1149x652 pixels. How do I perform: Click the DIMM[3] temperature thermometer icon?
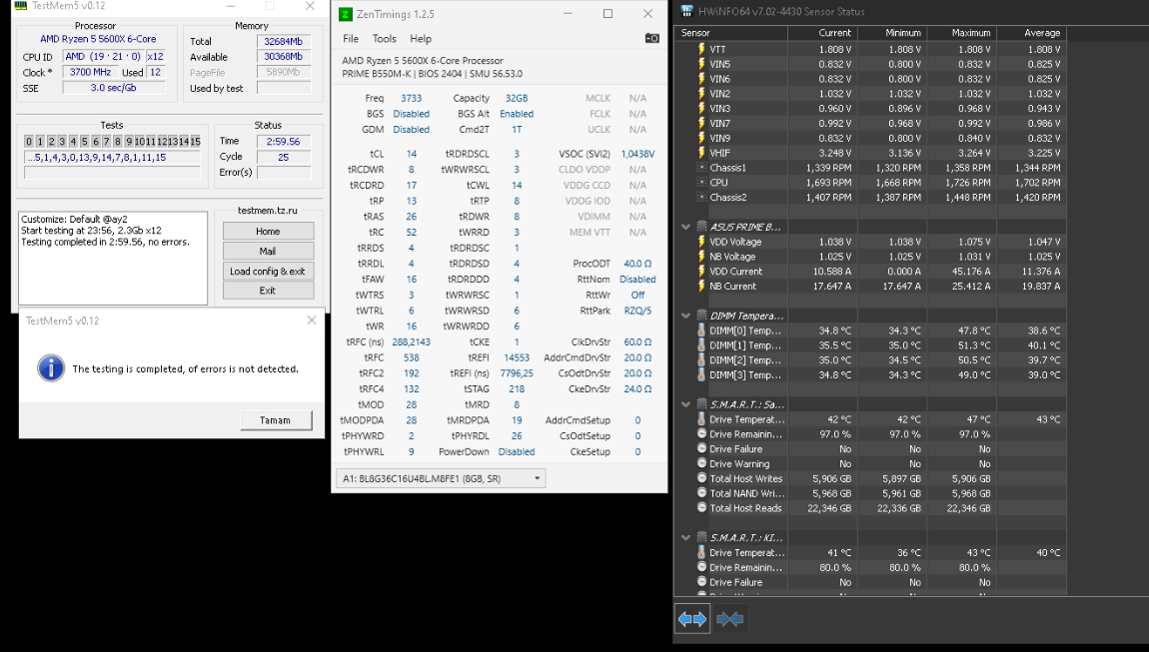[701, 374]
